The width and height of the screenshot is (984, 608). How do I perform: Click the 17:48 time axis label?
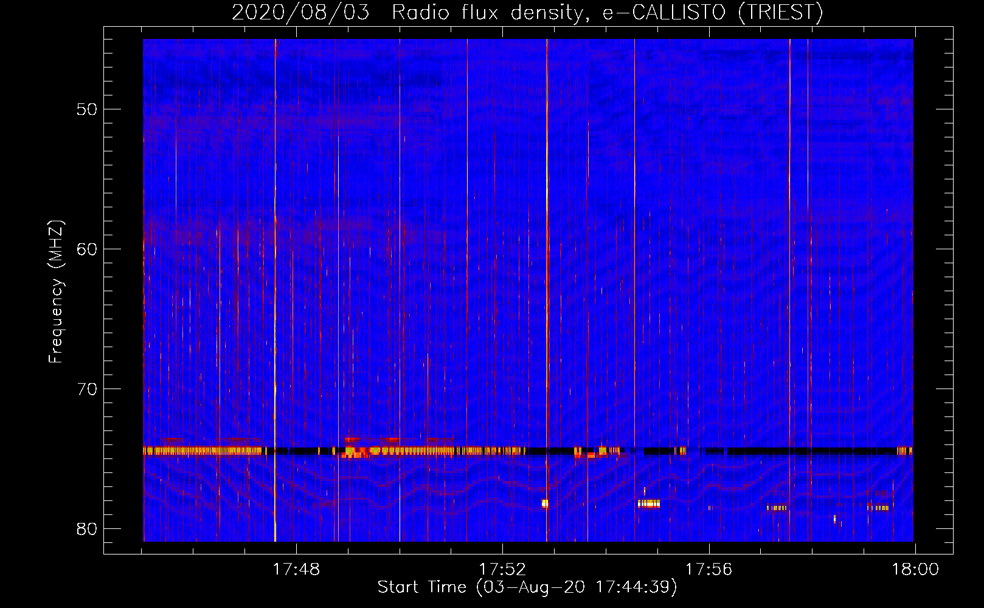tap(296, 570)
